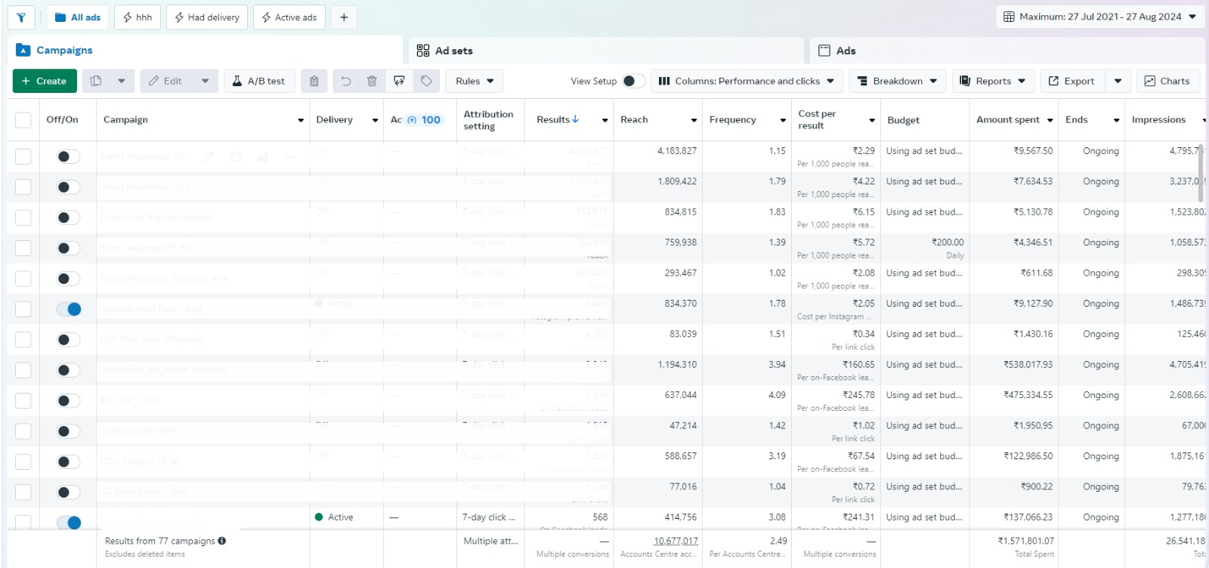
Task: Expand the Breakdown dropdown
Action: (898, 81)
